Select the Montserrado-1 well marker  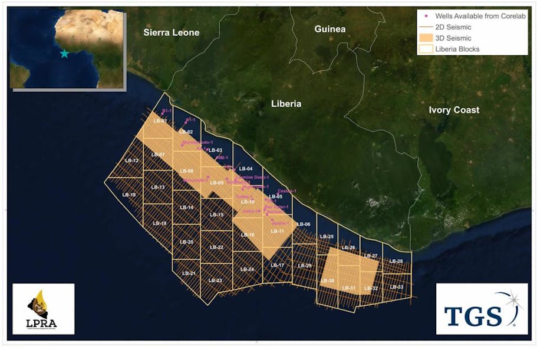coord(182,145)
